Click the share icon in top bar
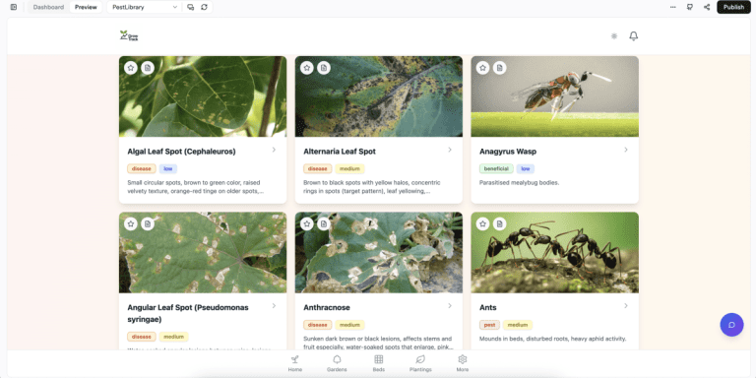Image resolution: width=756 pixels, height=378 pixels. point(707,7)
